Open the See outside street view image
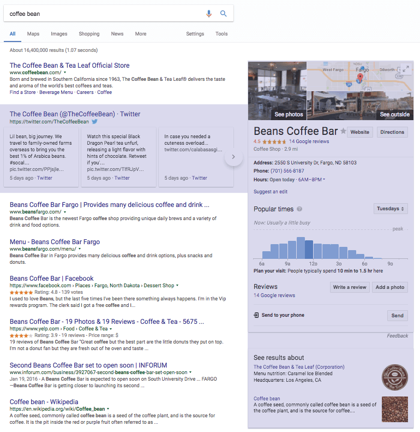 [360, 105]
